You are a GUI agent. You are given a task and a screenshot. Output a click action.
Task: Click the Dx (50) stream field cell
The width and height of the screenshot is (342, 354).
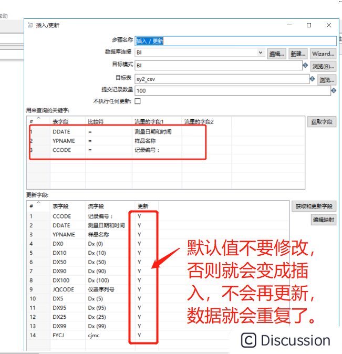[97, 262]
